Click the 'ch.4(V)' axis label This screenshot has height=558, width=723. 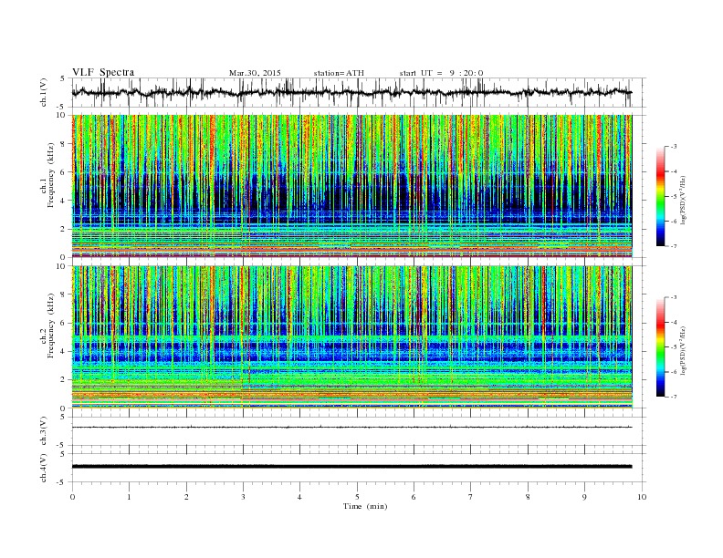(43, 468)
